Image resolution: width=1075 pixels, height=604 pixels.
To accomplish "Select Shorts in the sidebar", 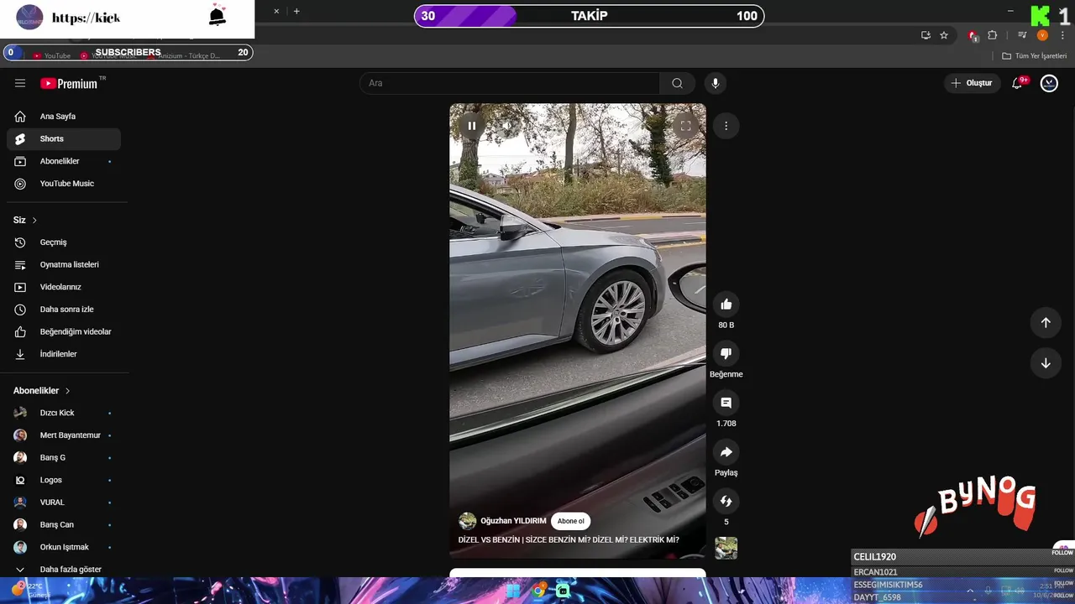I will pos(64,139).
